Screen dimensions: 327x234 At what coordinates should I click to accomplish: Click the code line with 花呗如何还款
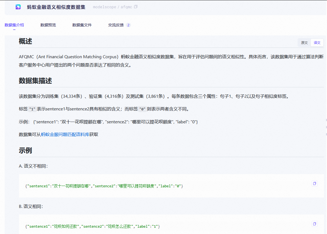click(x=92, y=226)
